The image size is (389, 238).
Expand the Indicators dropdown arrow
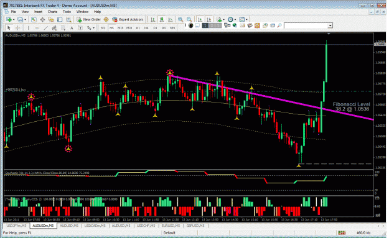(224, 19)
